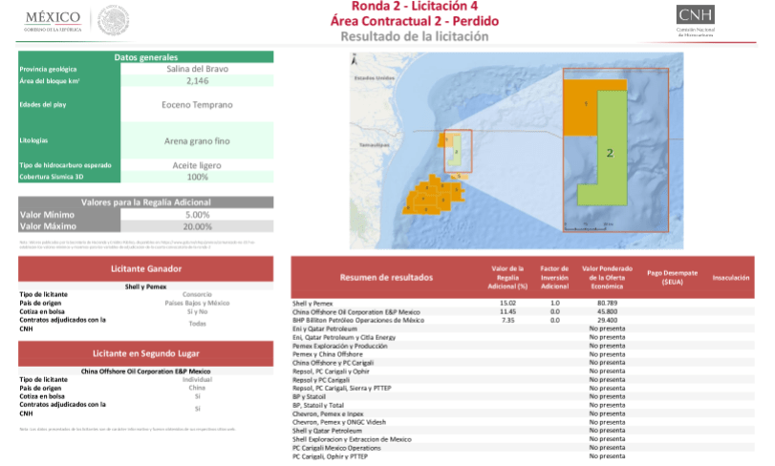Select the BHP Billiton Petróleo results row
775x466 pixels.
pyautogui.click(x=523, y=321)
